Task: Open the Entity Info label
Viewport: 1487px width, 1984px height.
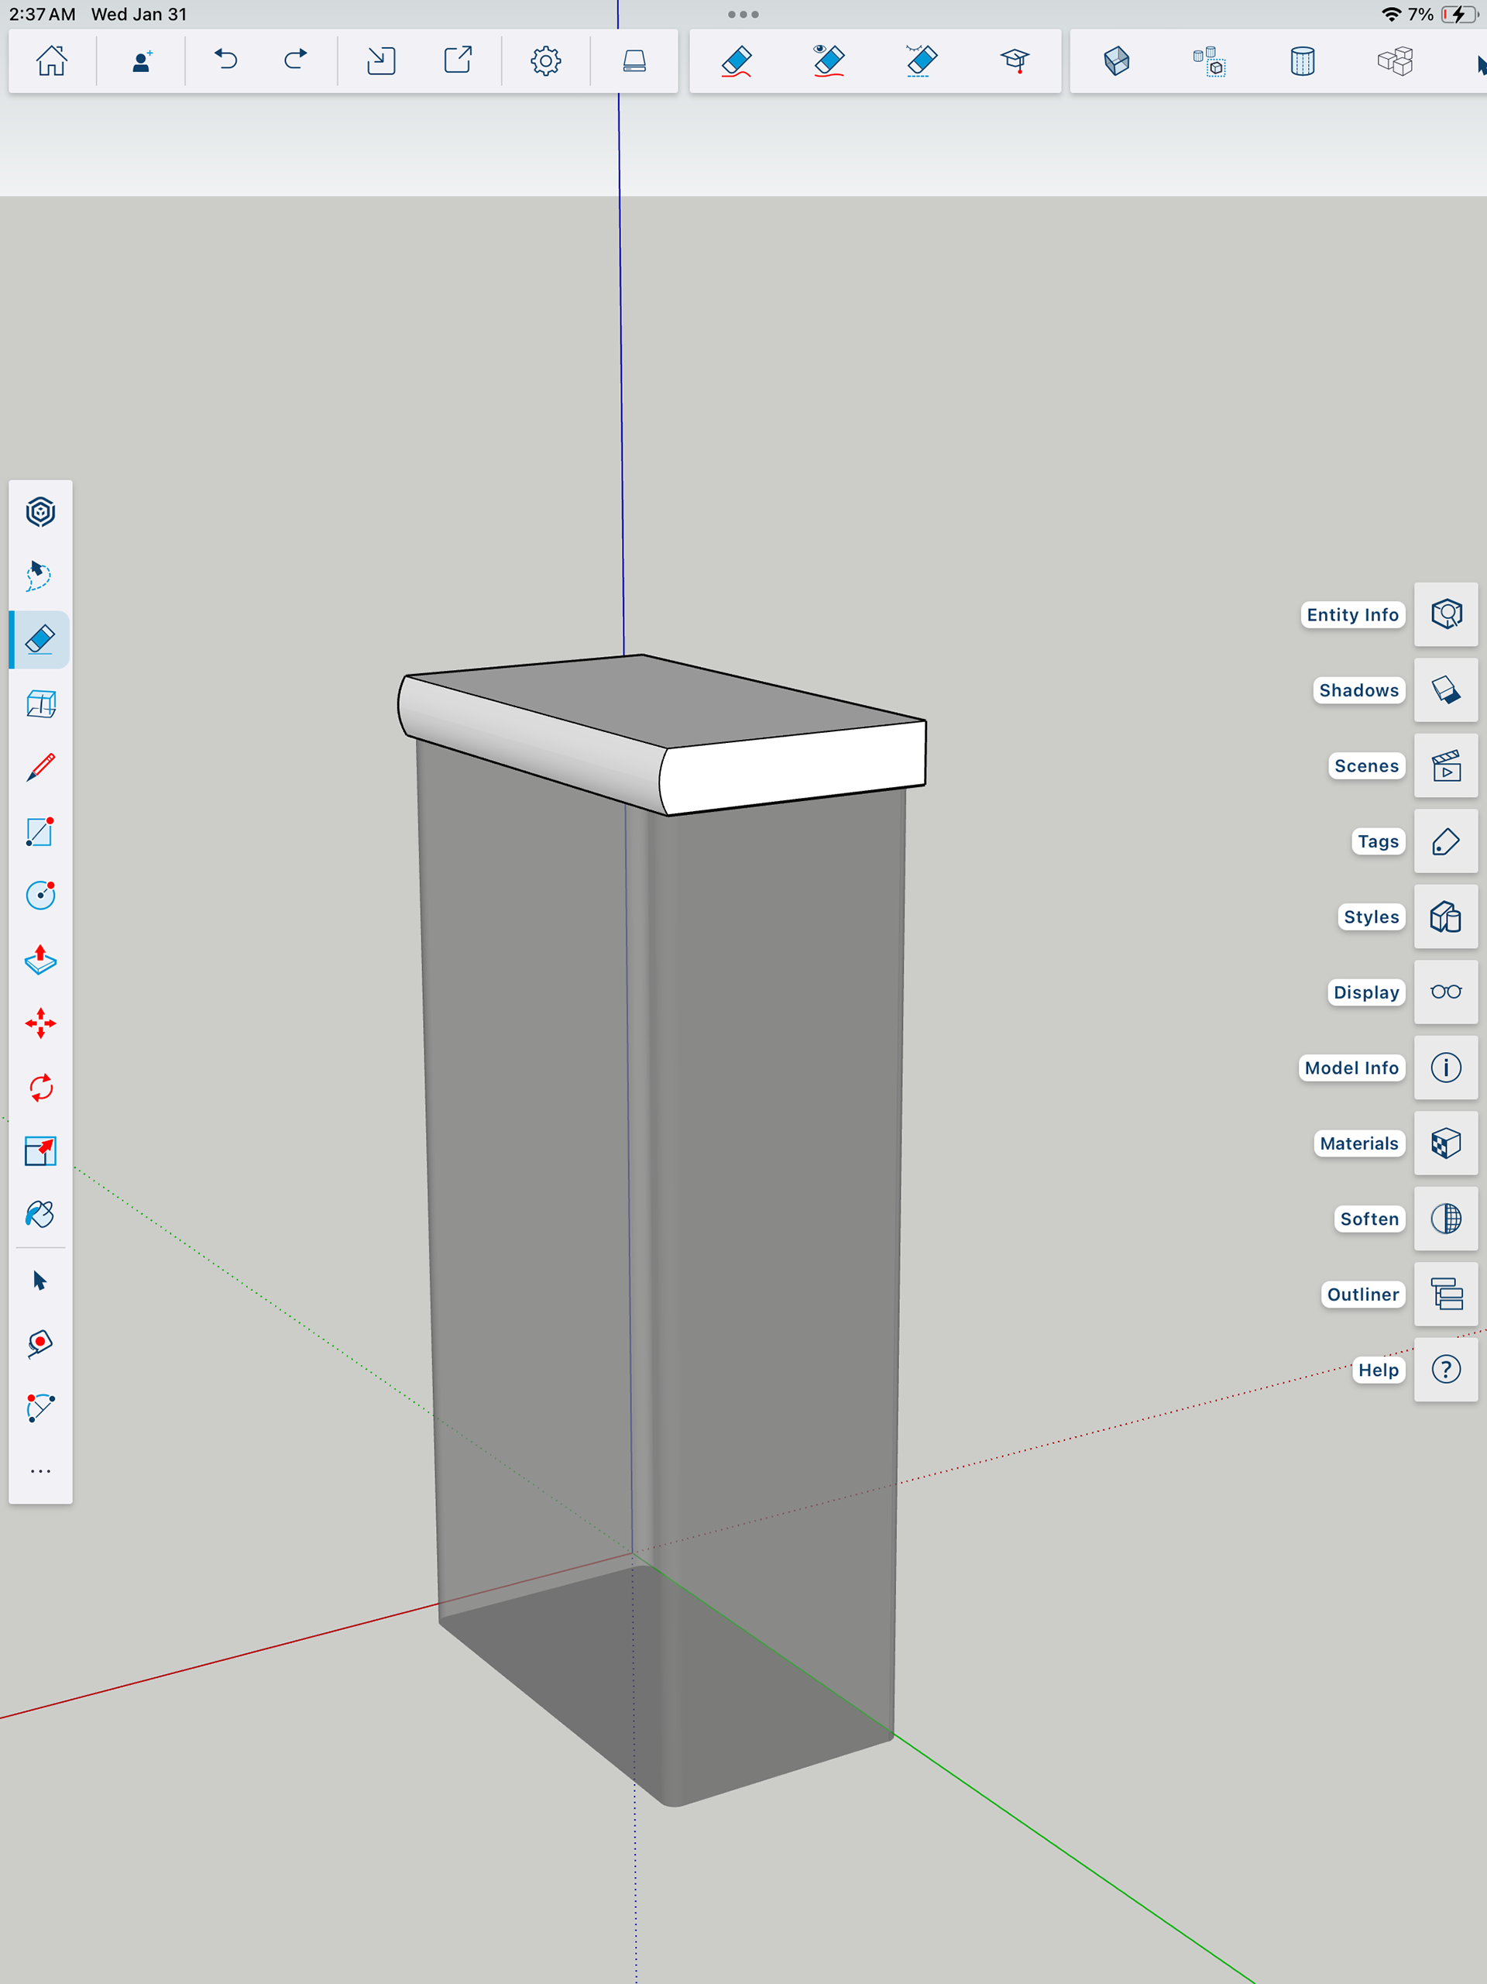Action: coord(1351,615)
